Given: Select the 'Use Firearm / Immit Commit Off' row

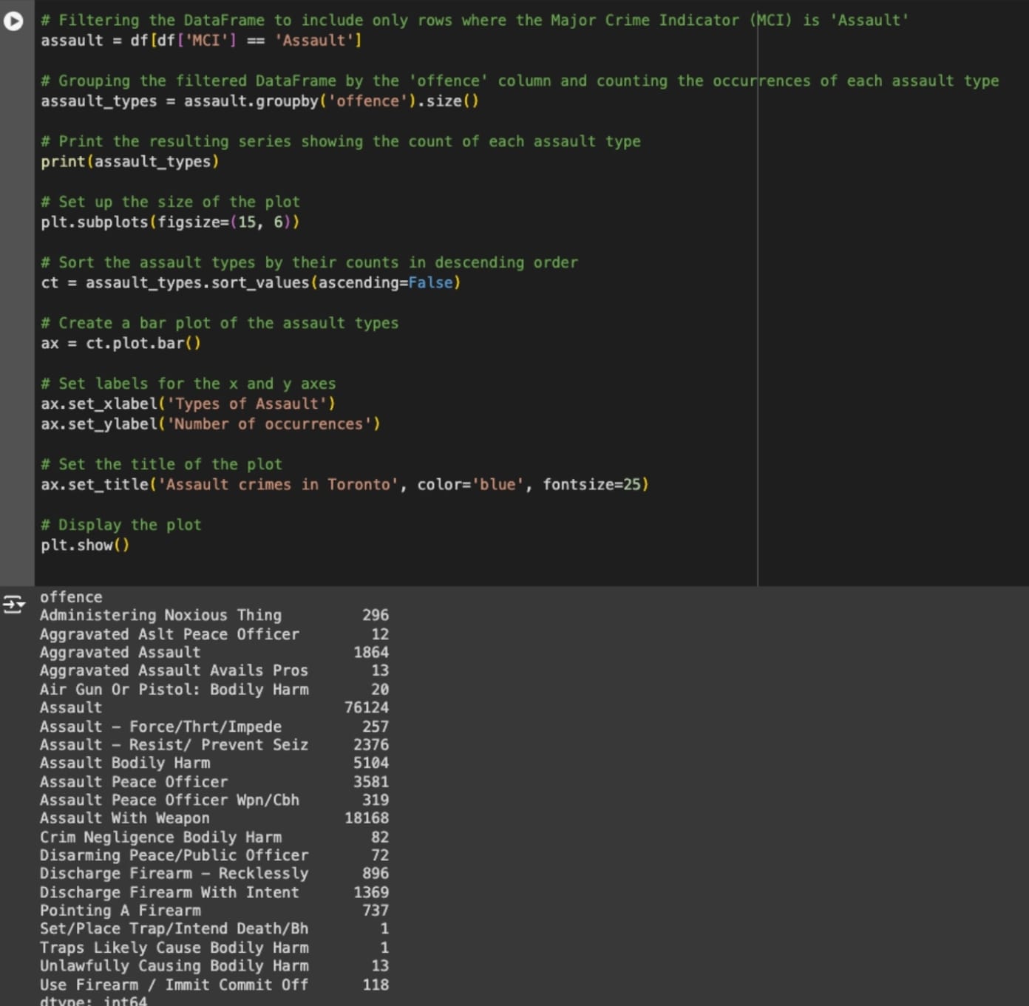Looking at the screenshot, I should pos(214,985).
